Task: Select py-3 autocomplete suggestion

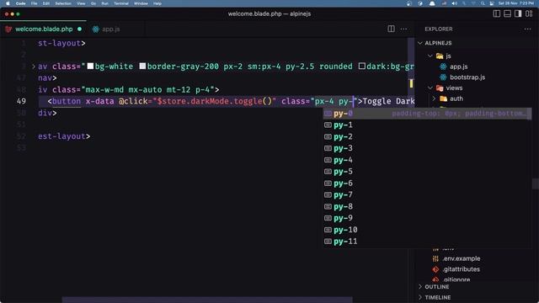Action: click(x=427, y=148)
